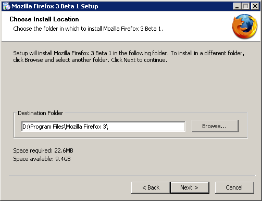This screenshot has height=201, width=262.
Task: Click the 'Space required: 22.6MB' text
Action: [43, 150]
